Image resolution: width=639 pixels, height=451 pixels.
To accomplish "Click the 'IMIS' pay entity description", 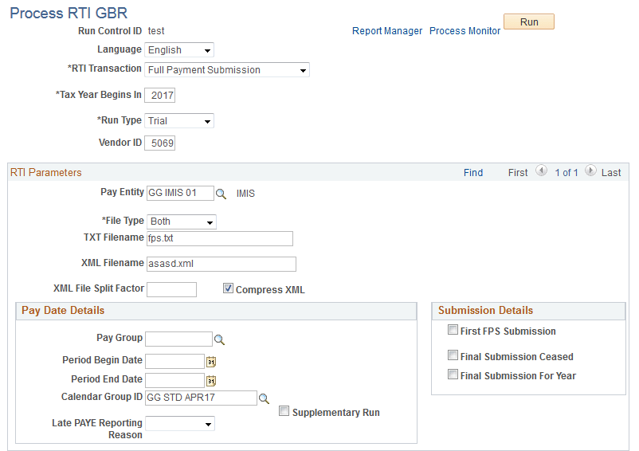I will tap(245, 194).
